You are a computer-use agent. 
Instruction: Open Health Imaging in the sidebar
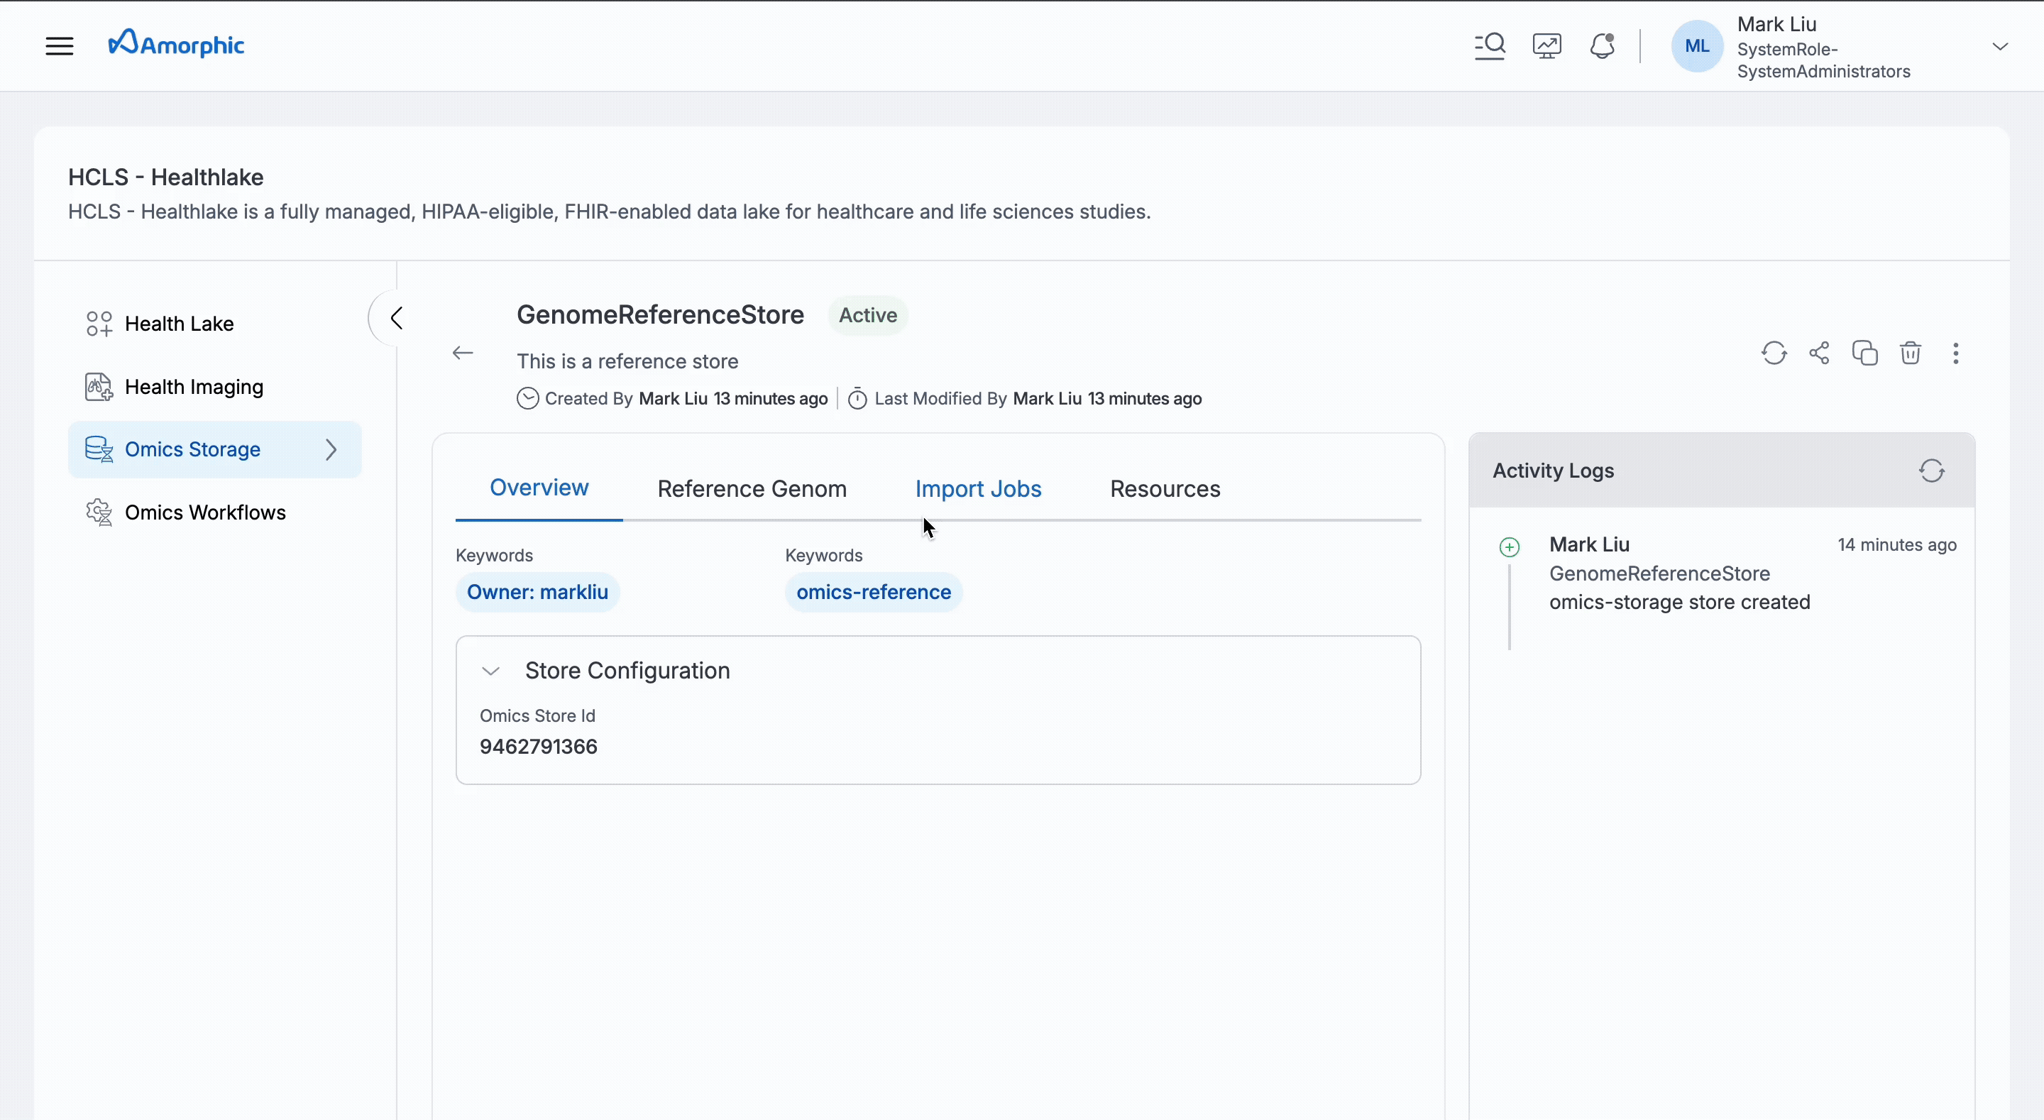coord(194,387)
